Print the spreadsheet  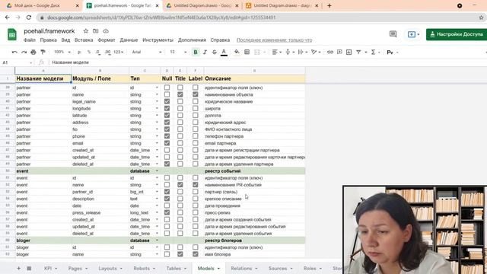coord(33,53)
